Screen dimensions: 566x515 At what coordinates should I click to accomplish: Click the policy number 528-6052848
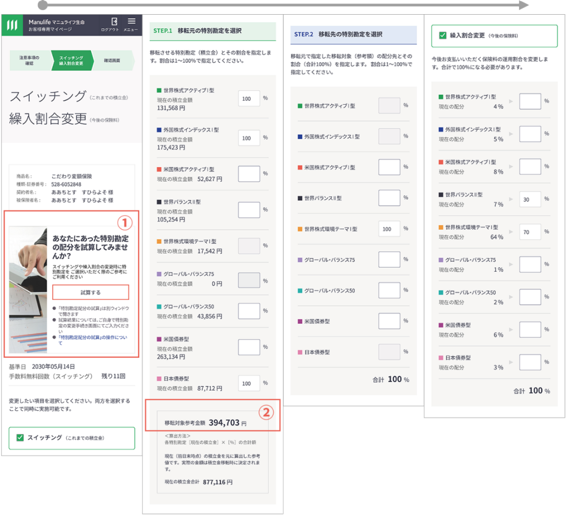point(66,184)
